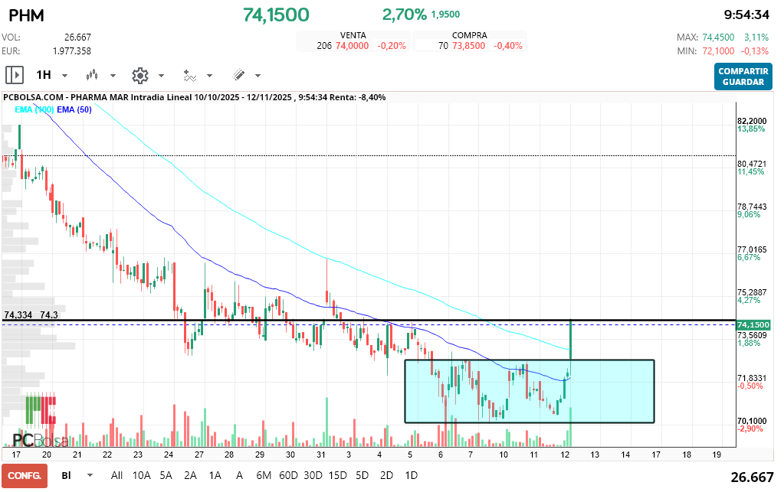The height and width of the screenshot is (492, 784).
Task: Select the 6M time range
Action: coord(264,475)
